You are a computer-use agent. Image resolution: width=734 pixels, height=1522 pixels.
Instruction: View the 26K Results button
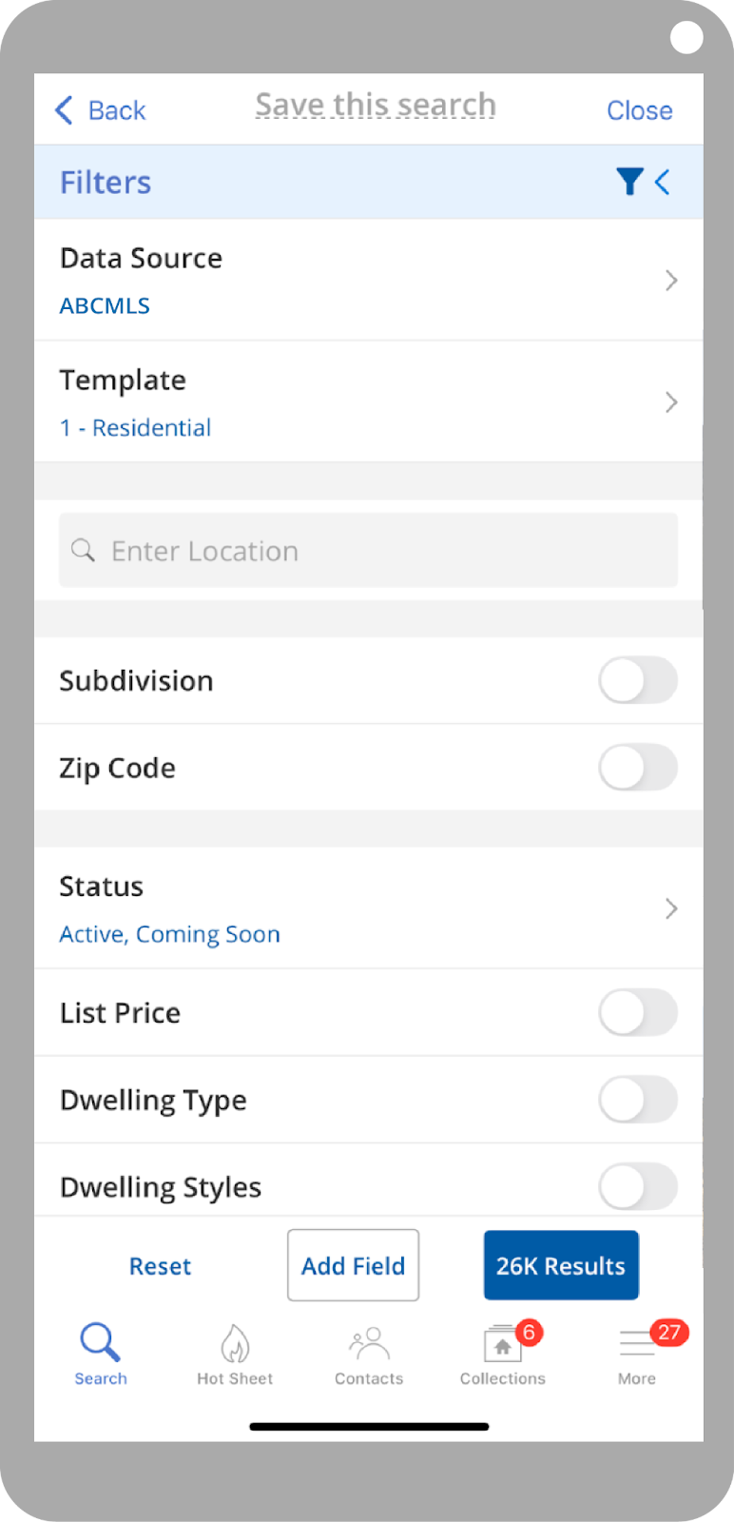(561, 1266)
